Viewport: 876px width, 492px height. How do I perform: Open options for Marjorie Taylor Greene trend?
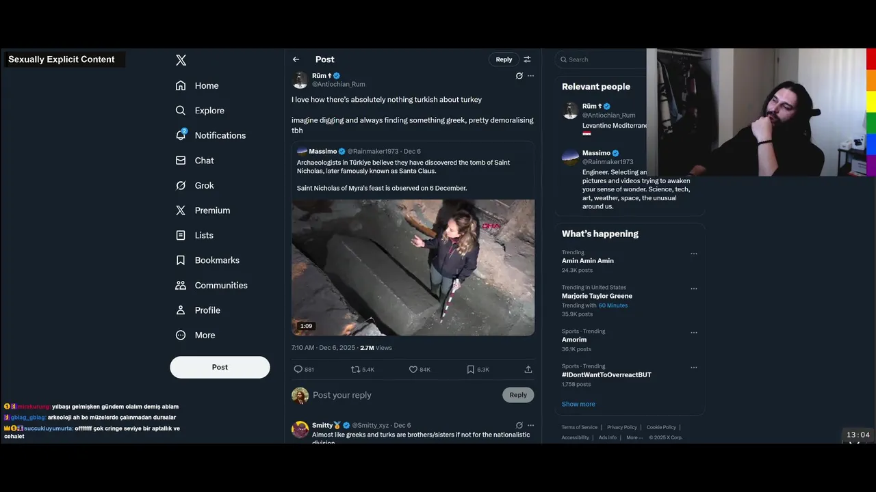tap(694, 288)
